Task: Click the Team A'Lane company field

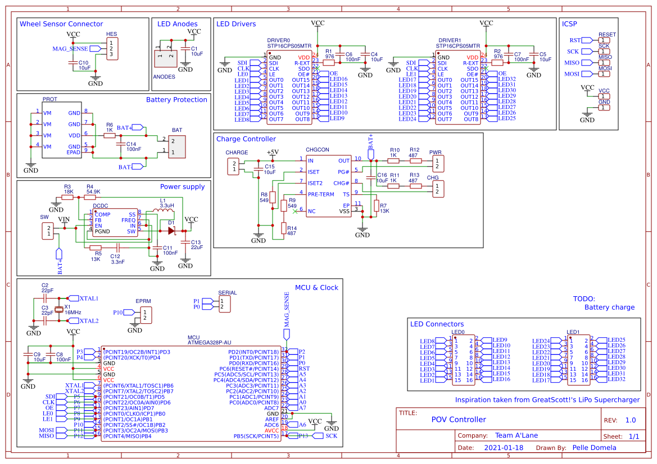Action: (516, 435)
